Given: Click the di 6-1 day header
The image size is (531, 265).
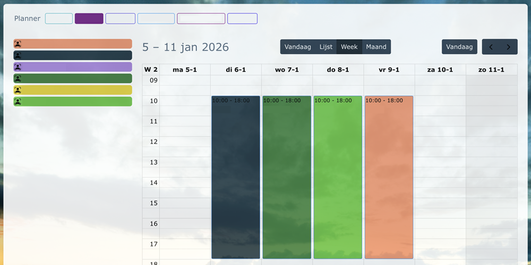Looking at the screenshot, I should [236, 69].
